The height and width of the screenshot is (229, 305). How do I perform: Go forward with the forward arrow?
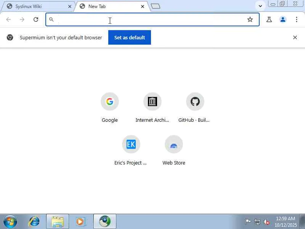click(x=22, y=19)
